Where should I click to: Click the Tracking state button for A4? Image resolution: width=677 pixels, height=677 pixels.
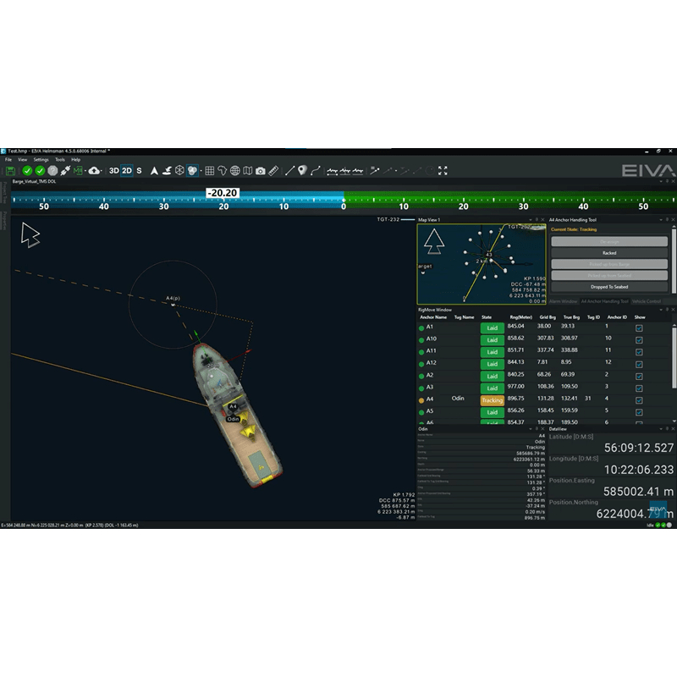493,400
